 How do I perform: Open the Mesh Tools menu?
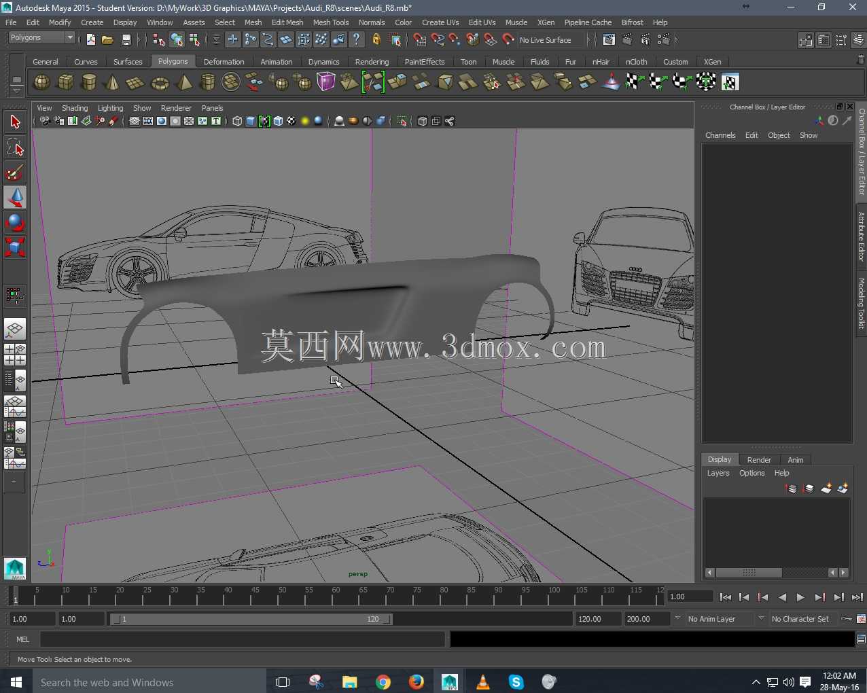331,22
